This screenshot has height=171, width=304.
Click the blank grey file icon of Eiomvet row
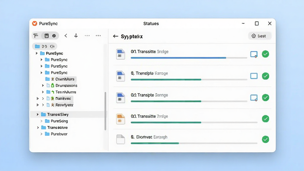(121, 140)
